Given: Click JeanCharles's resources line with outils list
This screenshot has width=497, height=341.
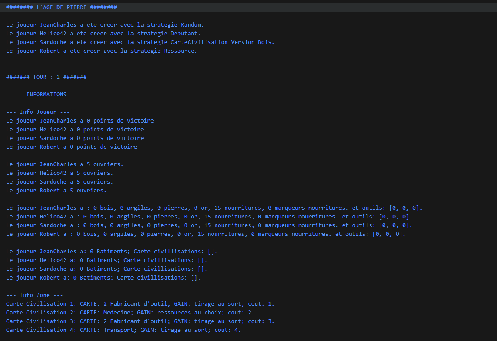Looking at the screenshot, I should (214, 208).
